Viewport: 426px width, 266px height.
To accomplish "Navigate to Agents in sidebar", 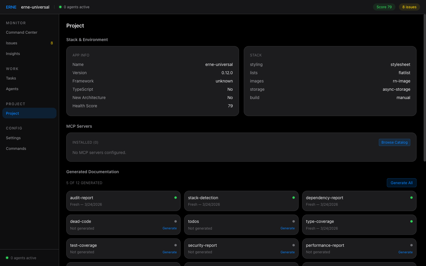I will click(12, 89).
